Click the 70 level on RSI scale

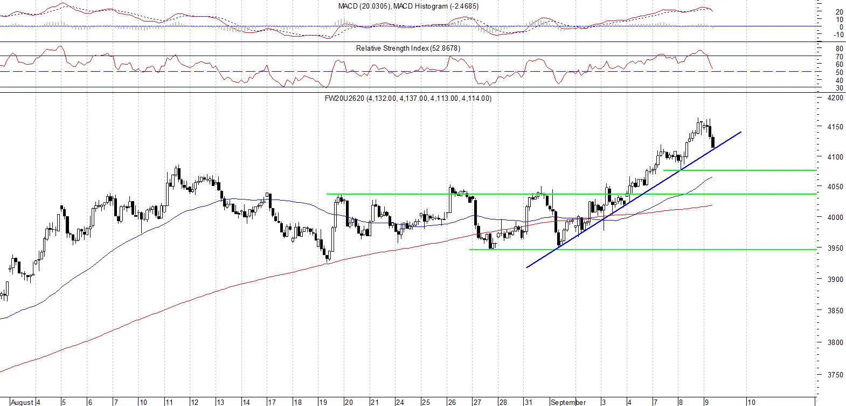click(840, 57)
